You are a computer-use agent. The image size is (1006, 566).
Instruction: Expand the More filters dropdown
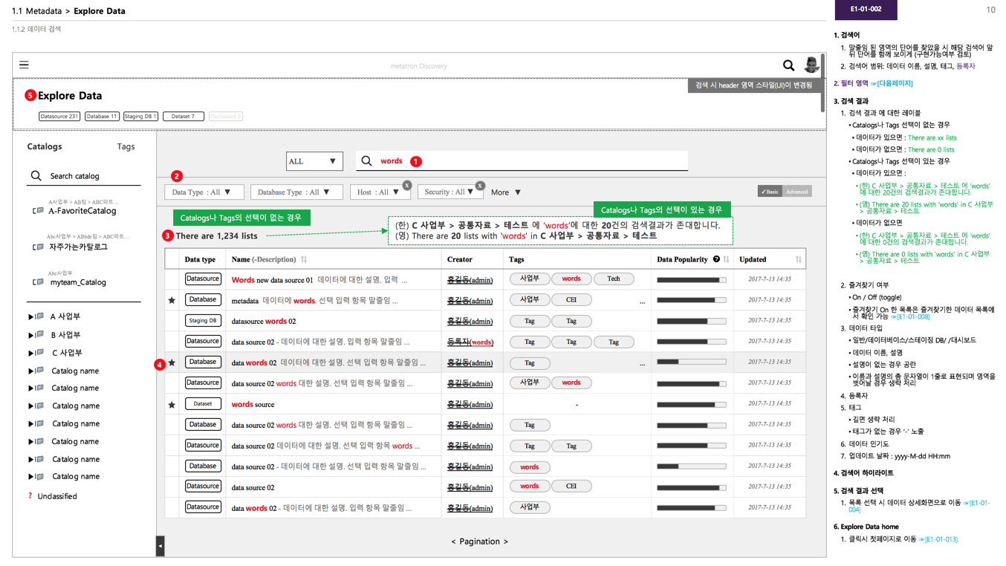click(506, 192)
